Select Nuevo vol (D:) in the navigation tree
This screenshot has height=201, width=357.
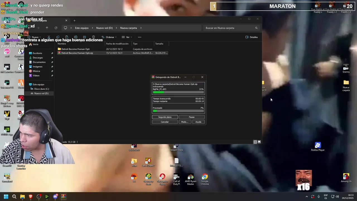pos(41,94)
